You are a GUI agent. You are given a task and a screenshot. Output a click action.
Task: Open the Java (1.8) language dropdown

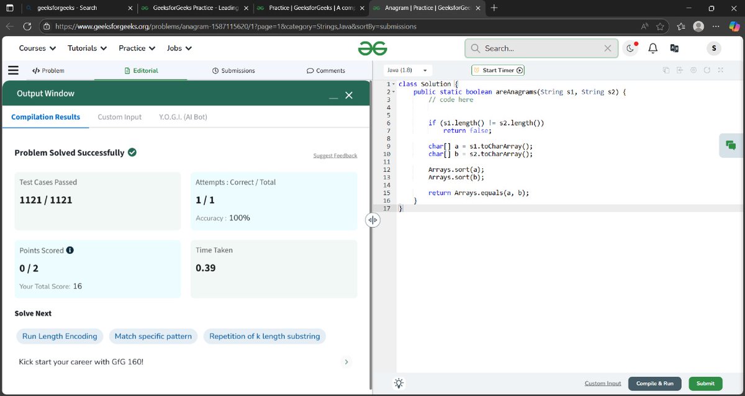[408, 70]
